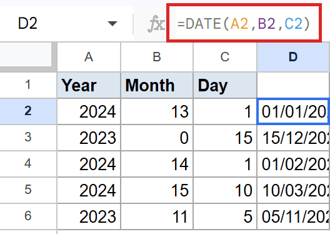Click cell D3 with 15/12 date
330x234 pixels.
(x=293, y=138)
